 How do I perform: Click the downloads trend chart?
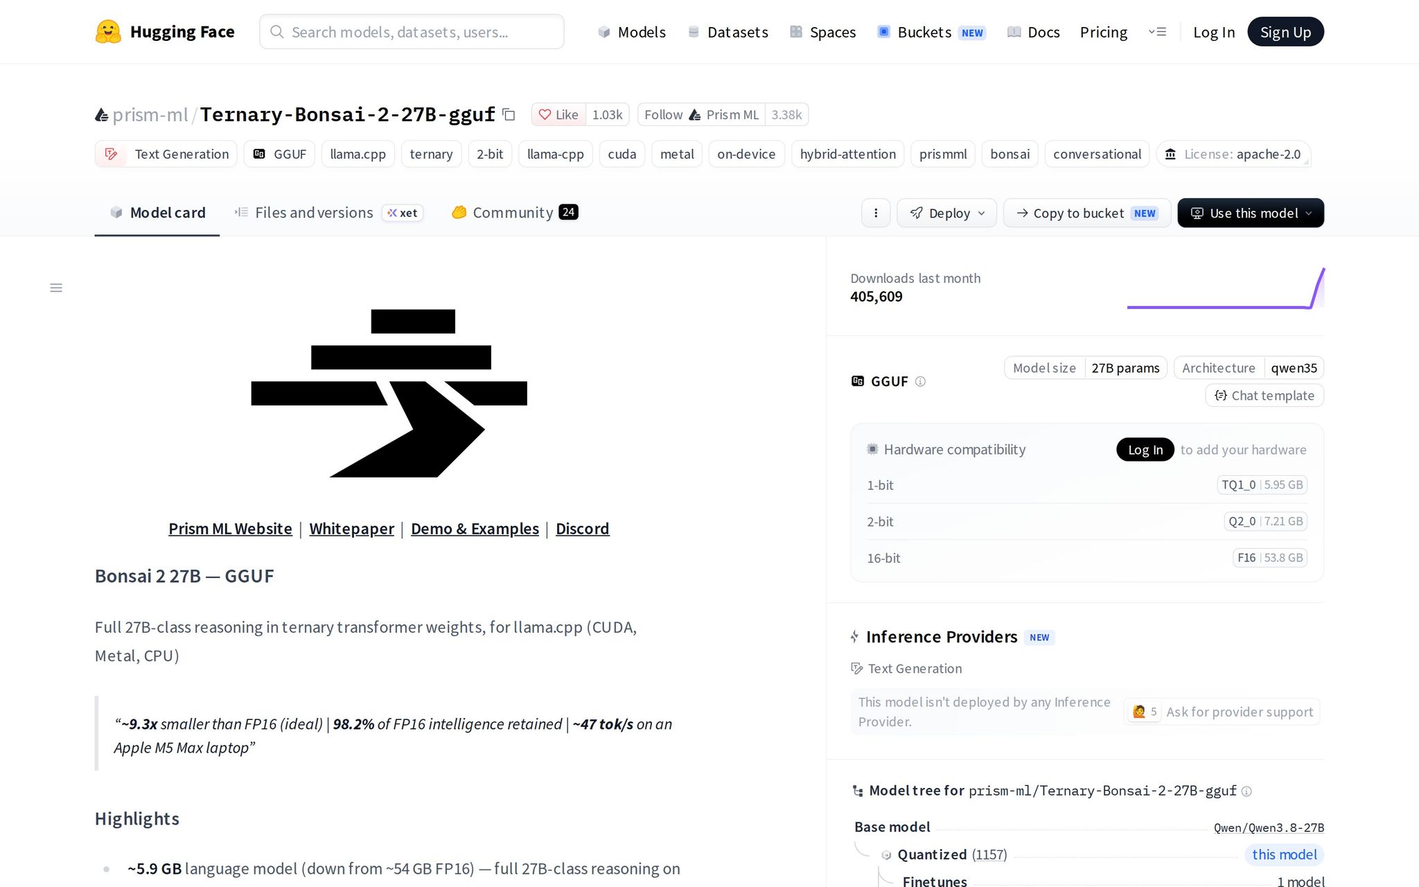coord(1226,288)
